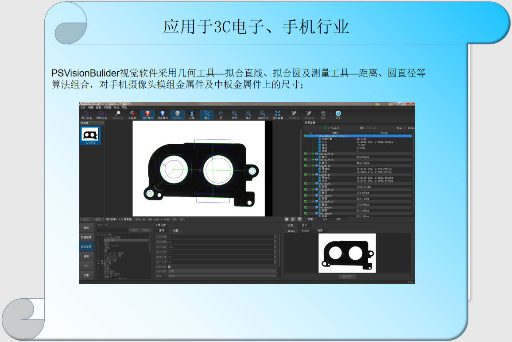Image resolution: width=512 pixels, height=342 pixels.
Task: Open the 仿真器 dropdown above the thumbnail
Action: pyautogui.click(x=92, y=123)
